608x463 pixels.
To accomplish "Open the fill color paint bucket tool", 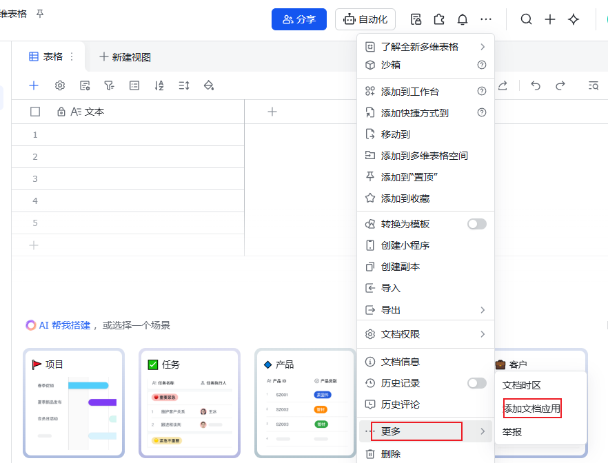I will tap(209, 85).
